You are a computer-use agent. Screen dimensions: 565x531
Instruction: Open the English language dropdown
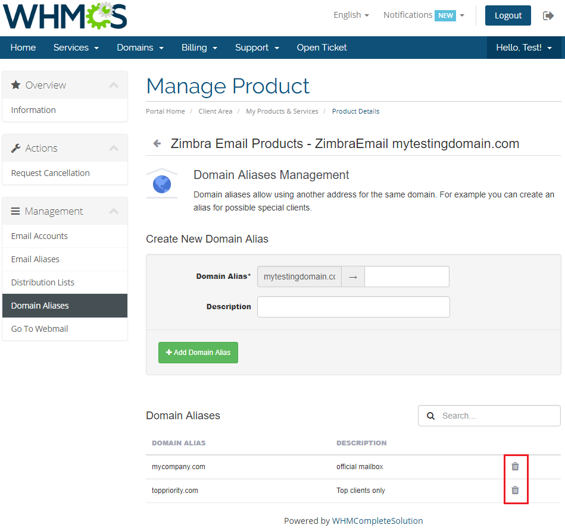[351, 15]
